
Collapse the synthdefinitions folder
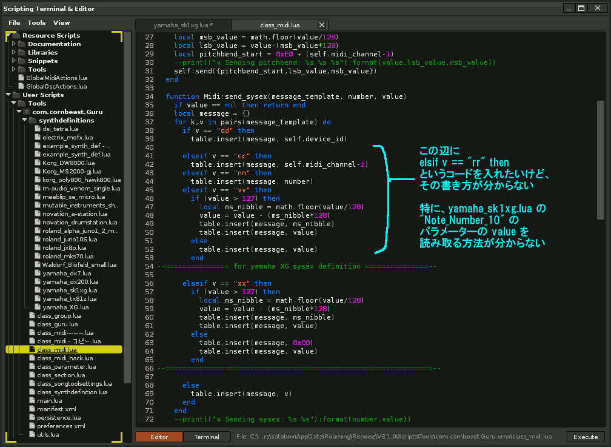pyautogui.click(x=24, y=121)
